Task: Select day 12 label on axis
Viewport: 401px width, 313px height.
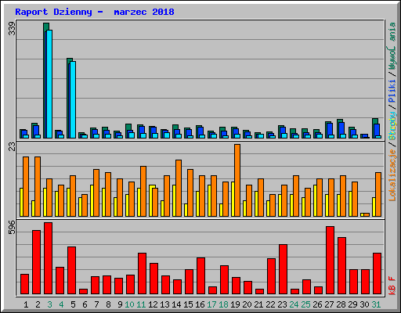Action: pyautogui.click(x=153, y=304)
